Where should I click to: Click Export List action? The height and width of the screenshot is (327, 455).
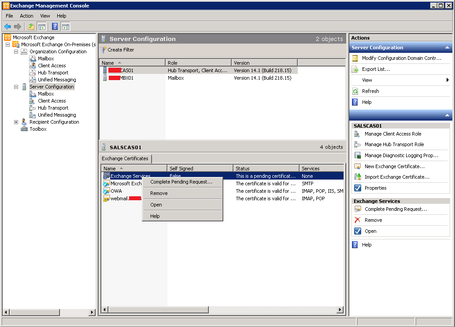coord(376,69)
